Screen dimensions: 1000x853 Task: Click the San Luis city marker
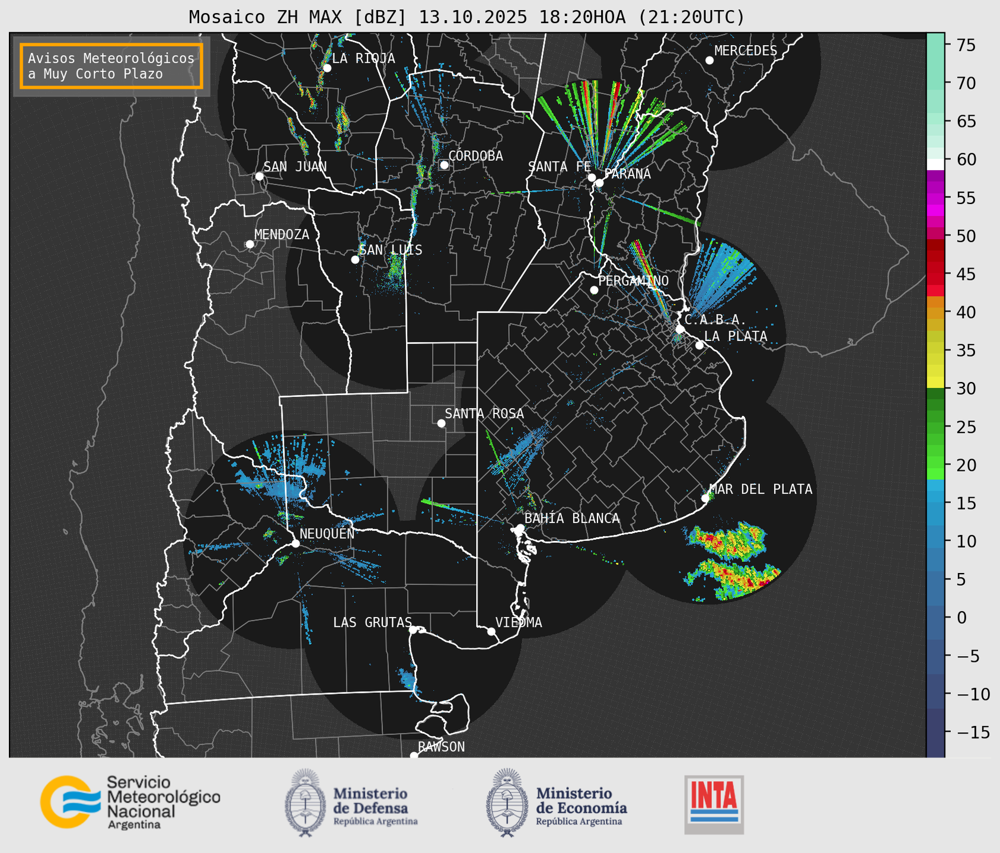click(x=355, y=260)
